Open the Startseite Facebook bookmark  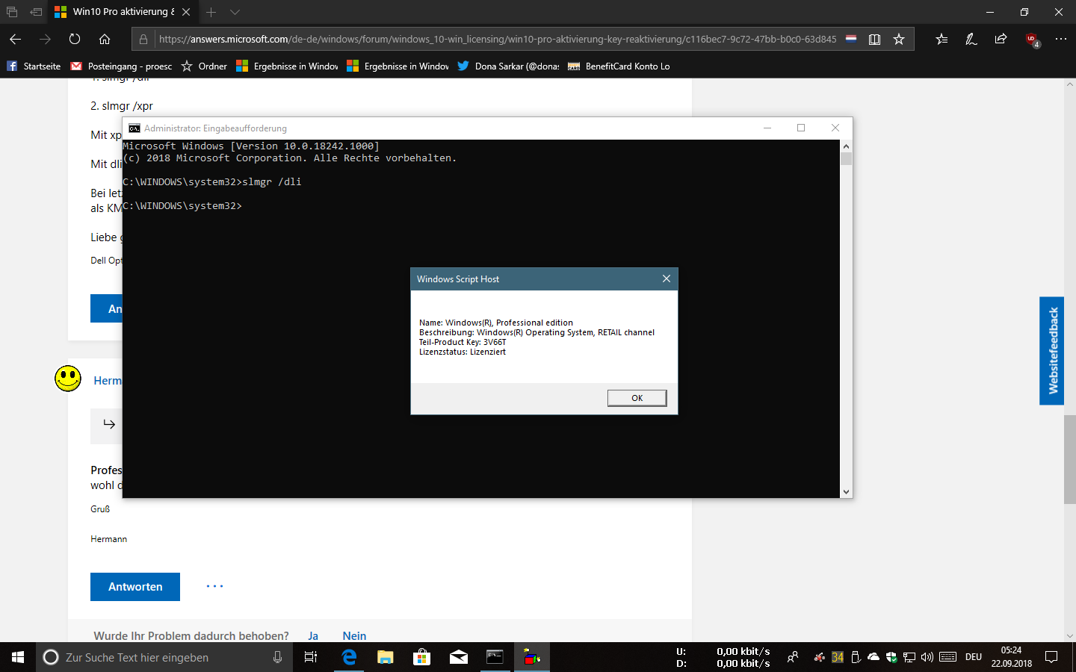(x=34, y=66)
